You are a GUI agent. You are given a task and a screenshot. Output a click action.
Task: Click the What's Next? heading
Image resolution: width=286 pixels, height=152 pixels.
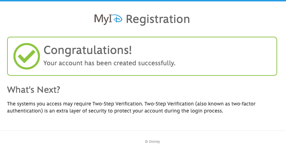(x=34, y=90)
